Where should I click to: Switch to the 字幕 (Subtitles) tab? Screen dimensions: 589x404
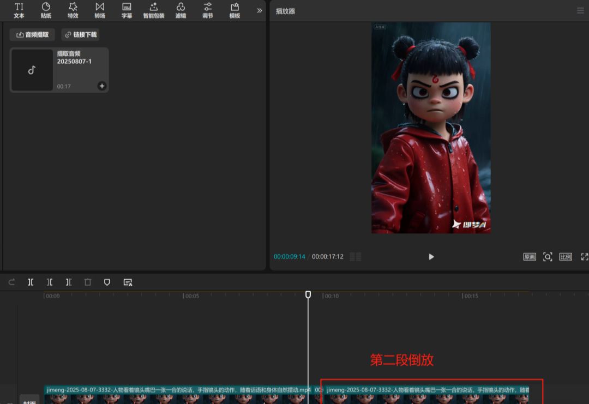click(x=127, y=10)
